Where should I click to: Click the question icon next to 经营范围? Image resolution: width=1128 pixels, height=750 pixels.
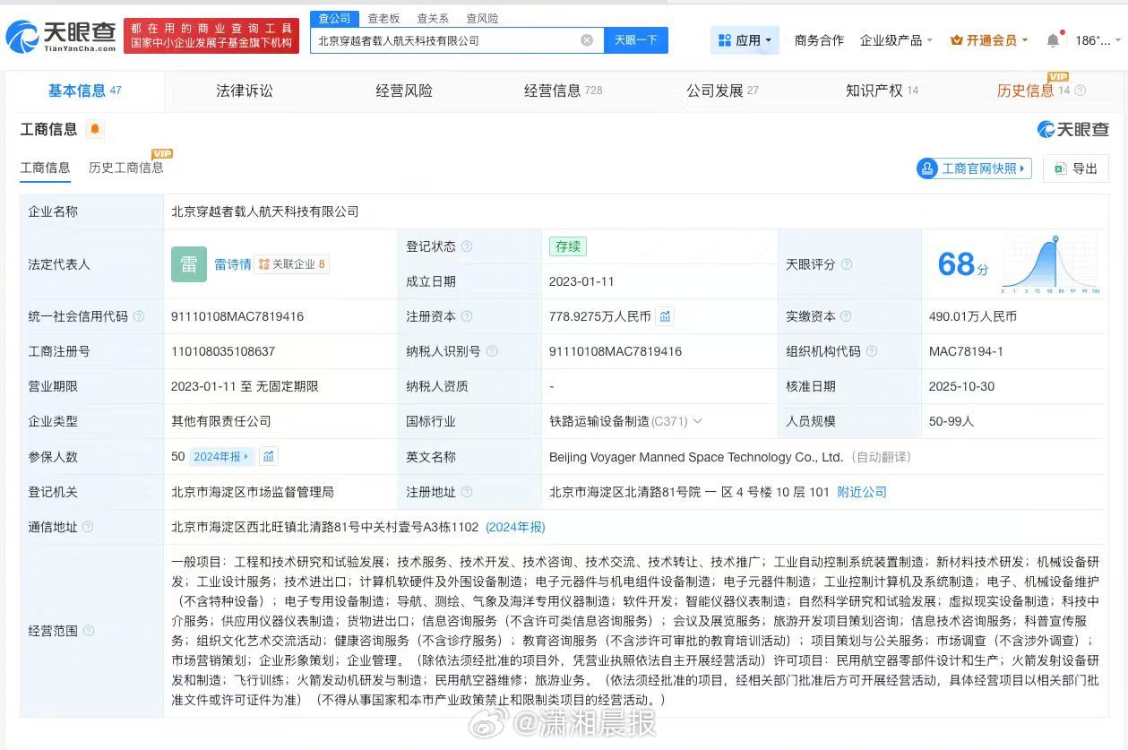(x=89, y=631)
